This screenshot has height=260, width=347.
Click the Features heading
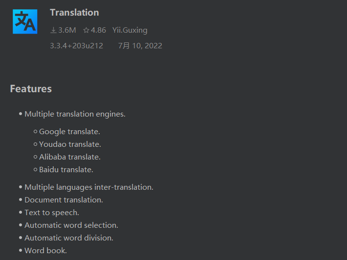31,89
